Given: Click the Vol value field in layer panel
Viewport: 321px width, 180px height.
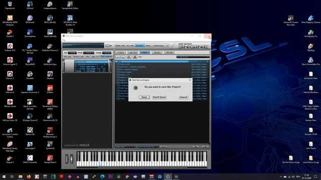Looking at the screenshot, I should tap(72, 52).
